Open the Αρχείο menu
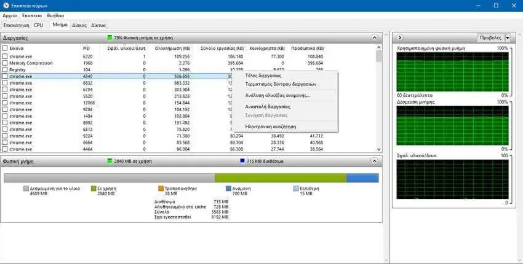The image size is (523, 264). coord(10,15)
